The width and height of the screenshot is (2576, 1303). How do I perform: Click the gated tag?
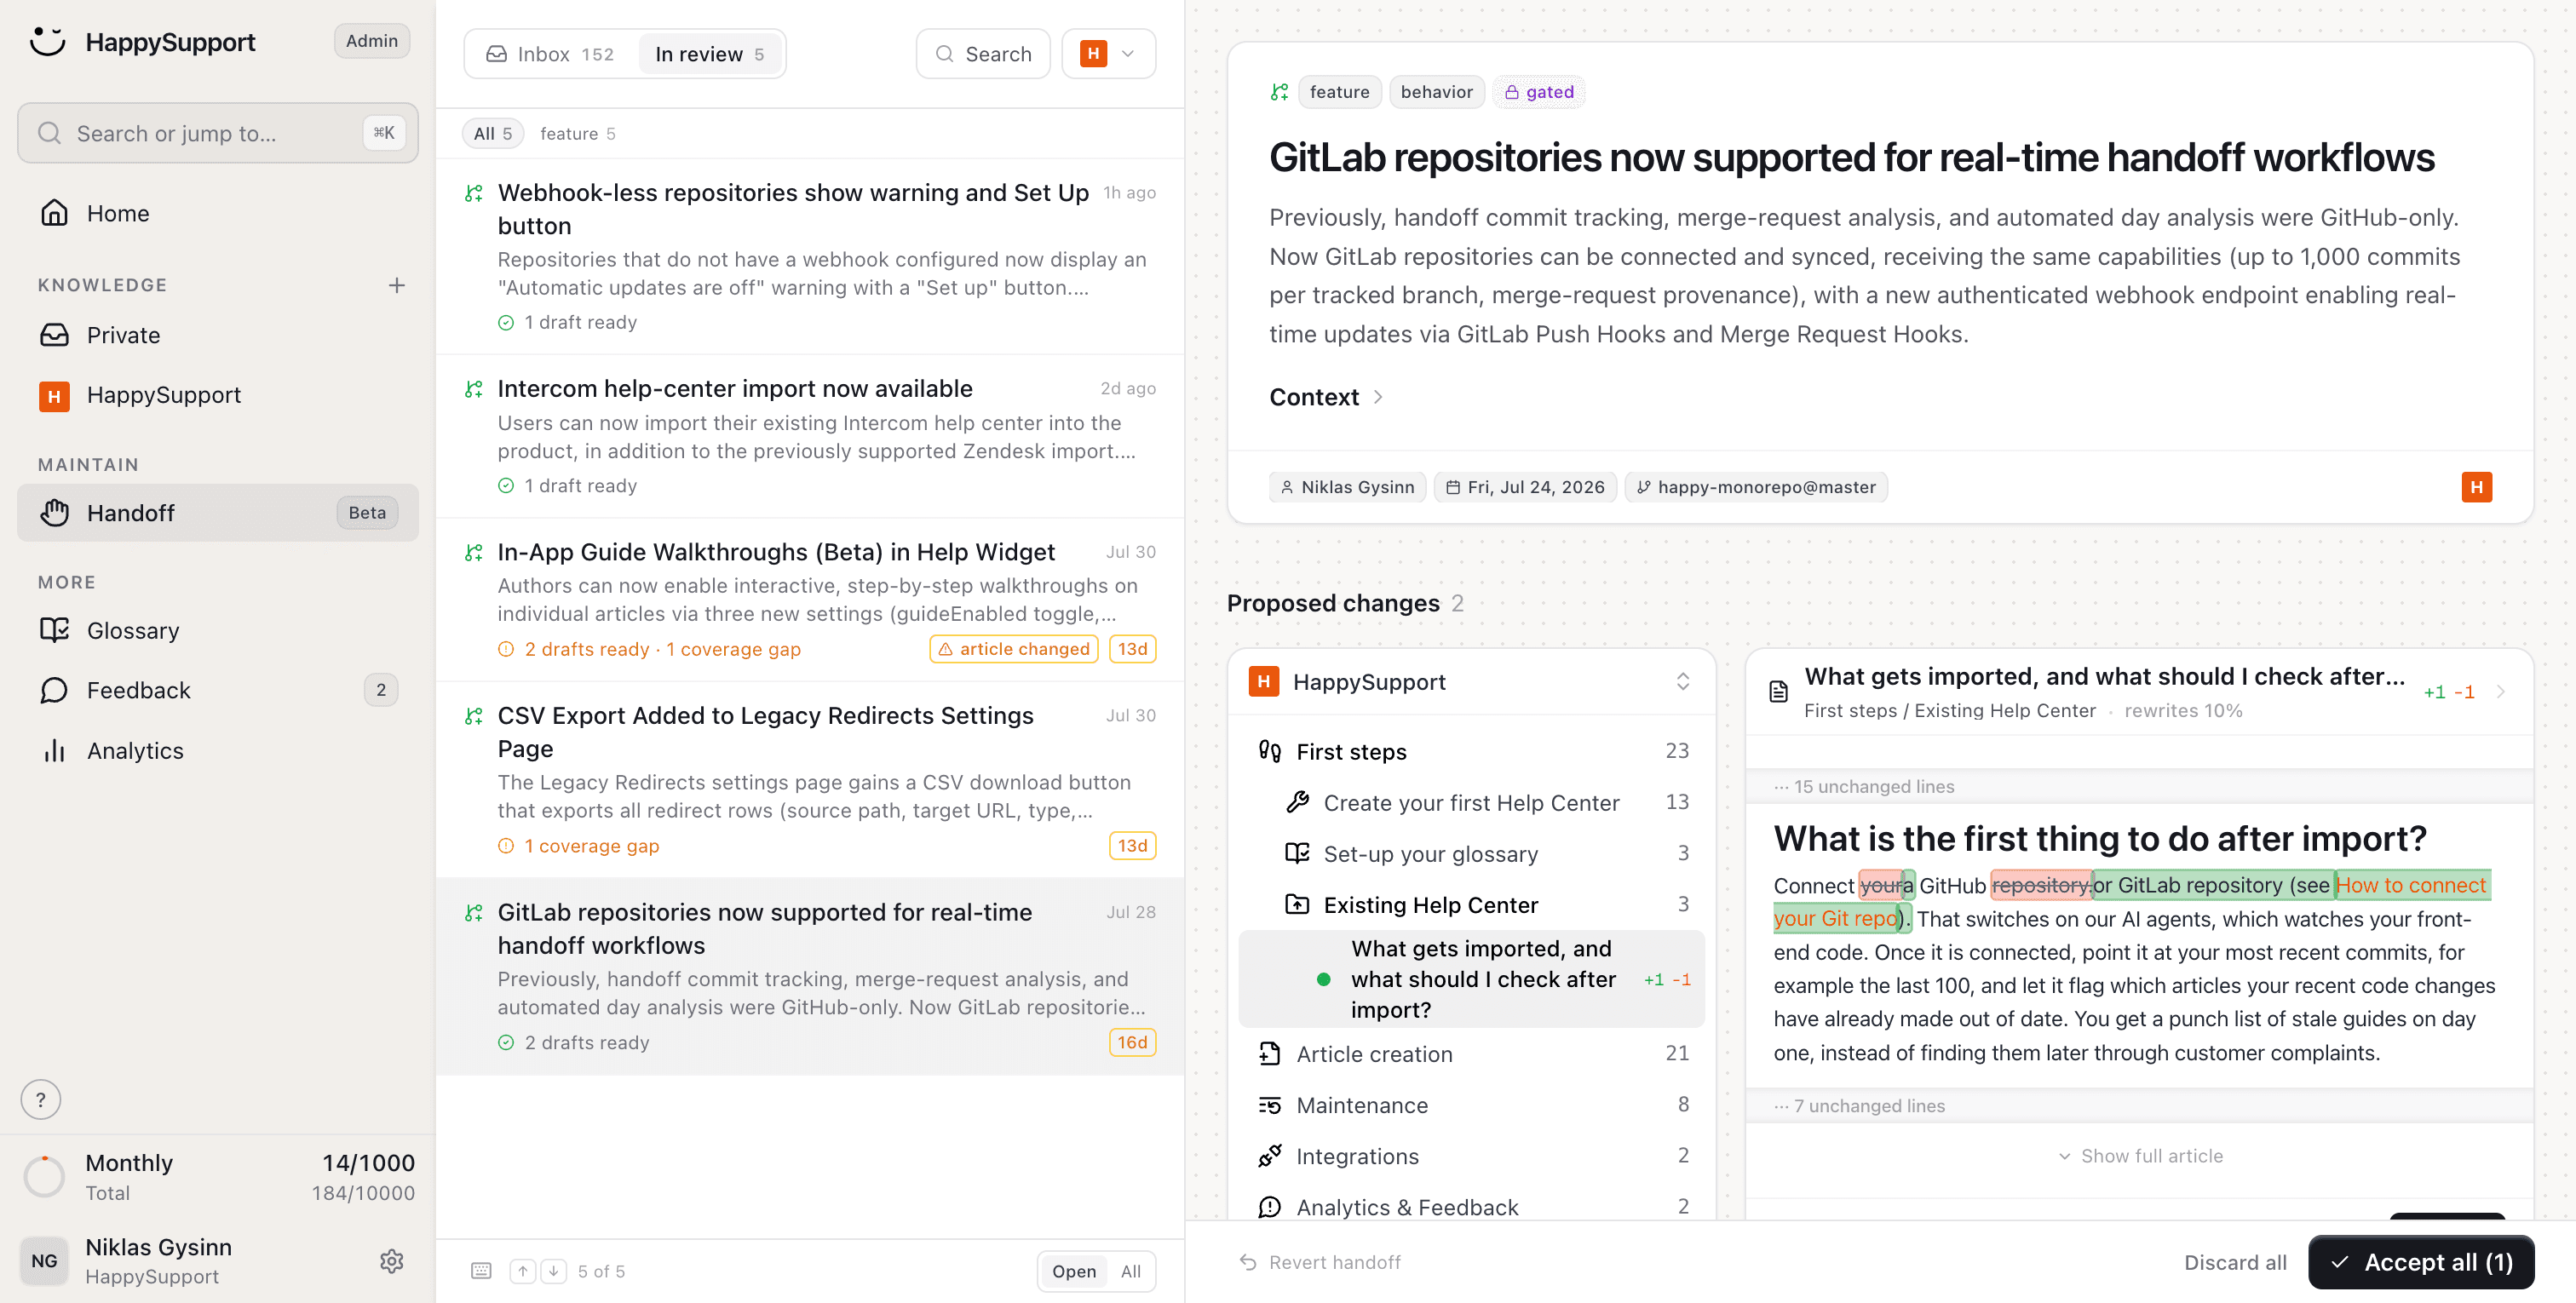1539,92
